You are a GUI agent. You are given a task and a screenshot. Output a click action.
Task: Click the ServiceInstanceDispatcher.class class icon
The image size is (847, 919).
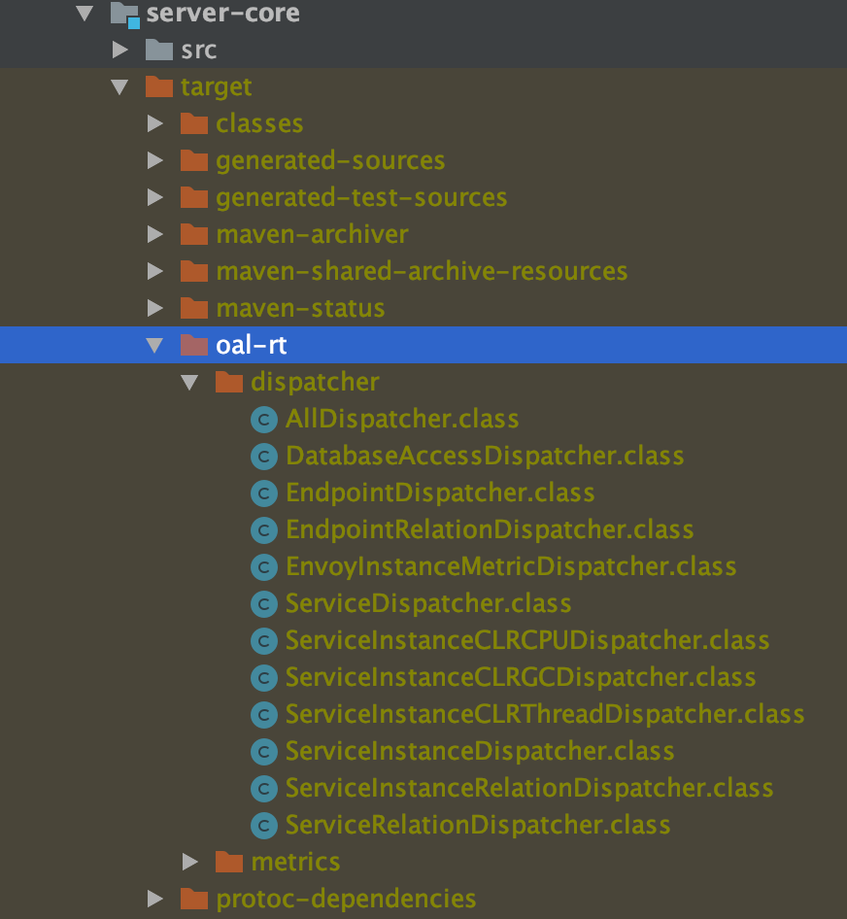pos(264,751)
